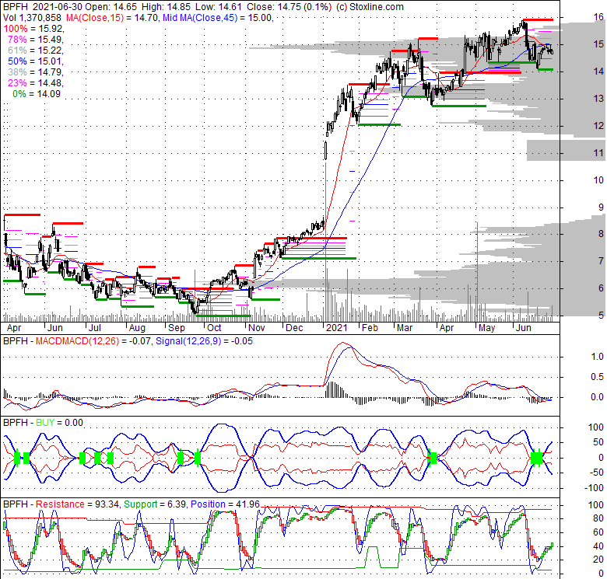Click the 'High: 14.85' value in header
Screen dimensions: 607x579
point(167,6)
